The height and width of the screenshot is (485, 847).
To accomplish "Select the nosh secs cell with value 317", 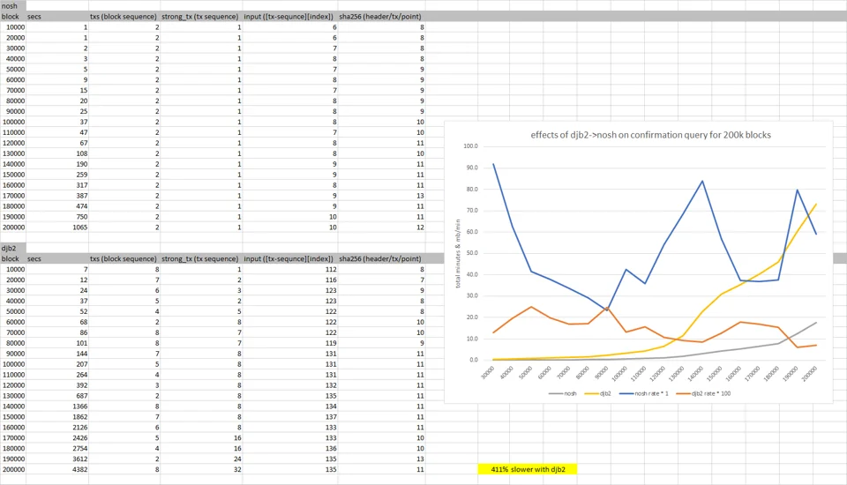I will (x=57, y=185).
